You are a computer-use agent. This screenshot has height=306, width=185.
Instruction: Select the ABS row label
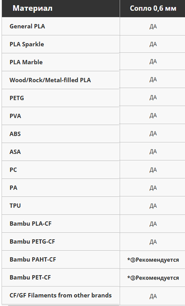point(15,134)
